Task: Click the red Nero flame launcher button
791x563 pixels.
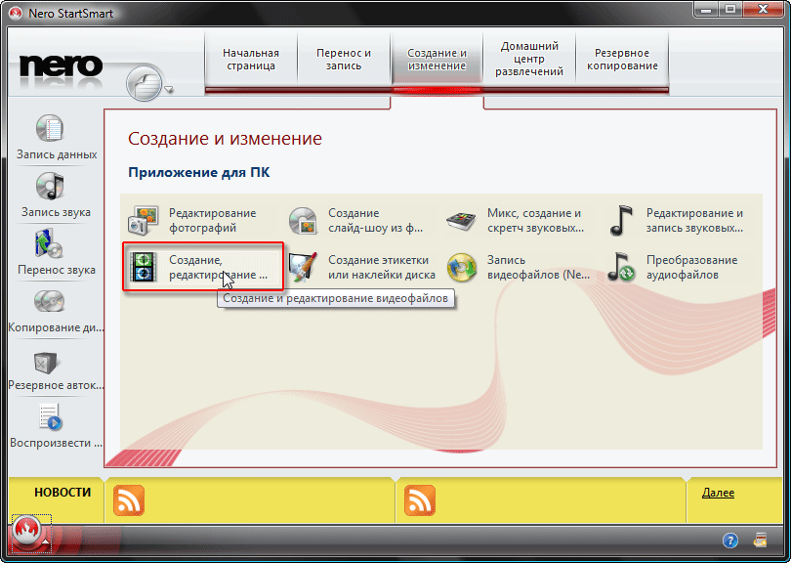Action: click(27, 532)
